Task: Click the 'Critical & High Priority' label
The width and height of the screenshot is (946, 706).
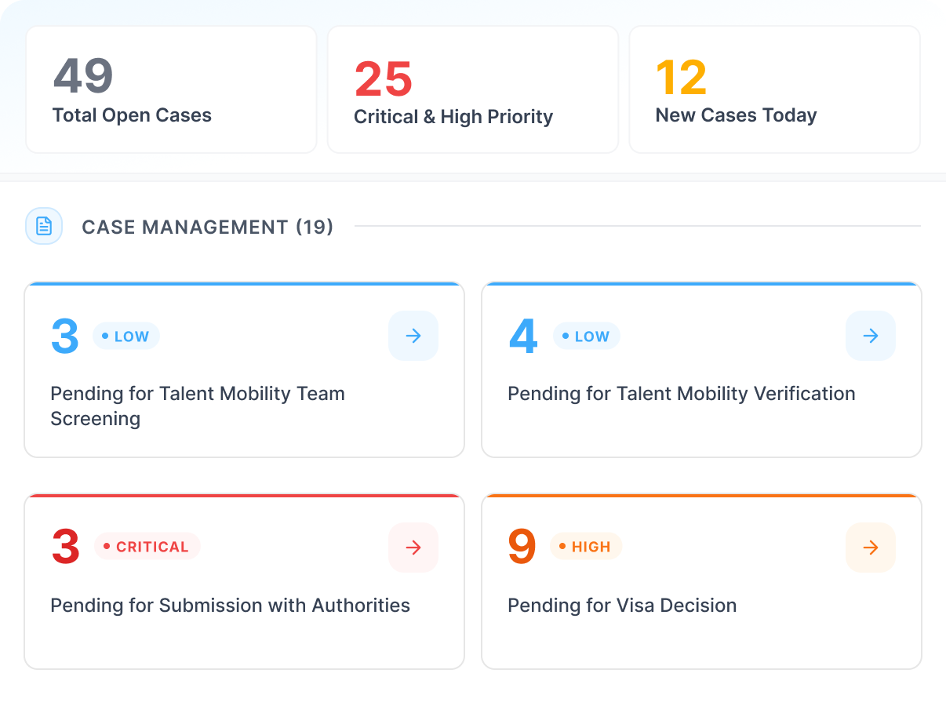Action: (453, 117)
